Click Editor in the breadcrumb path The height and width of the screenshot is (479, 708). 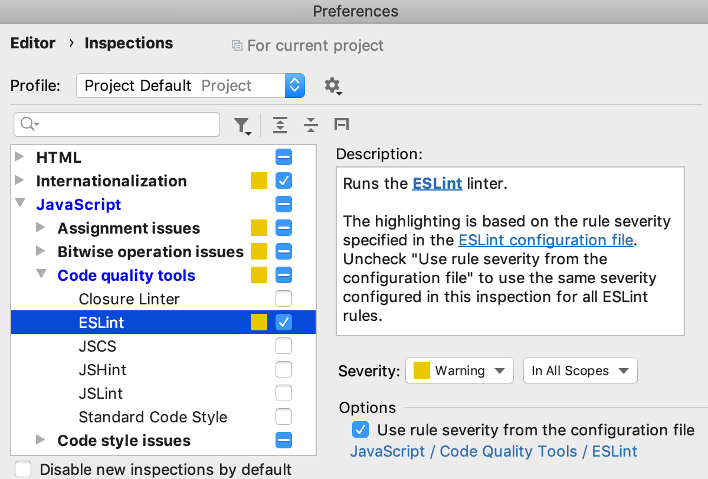click(x=32, y=43)
